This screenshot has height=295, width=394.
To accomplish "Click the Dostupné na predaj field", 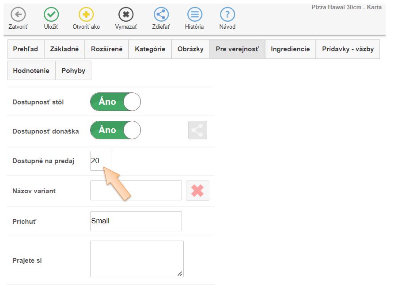I will click(100, 161).
